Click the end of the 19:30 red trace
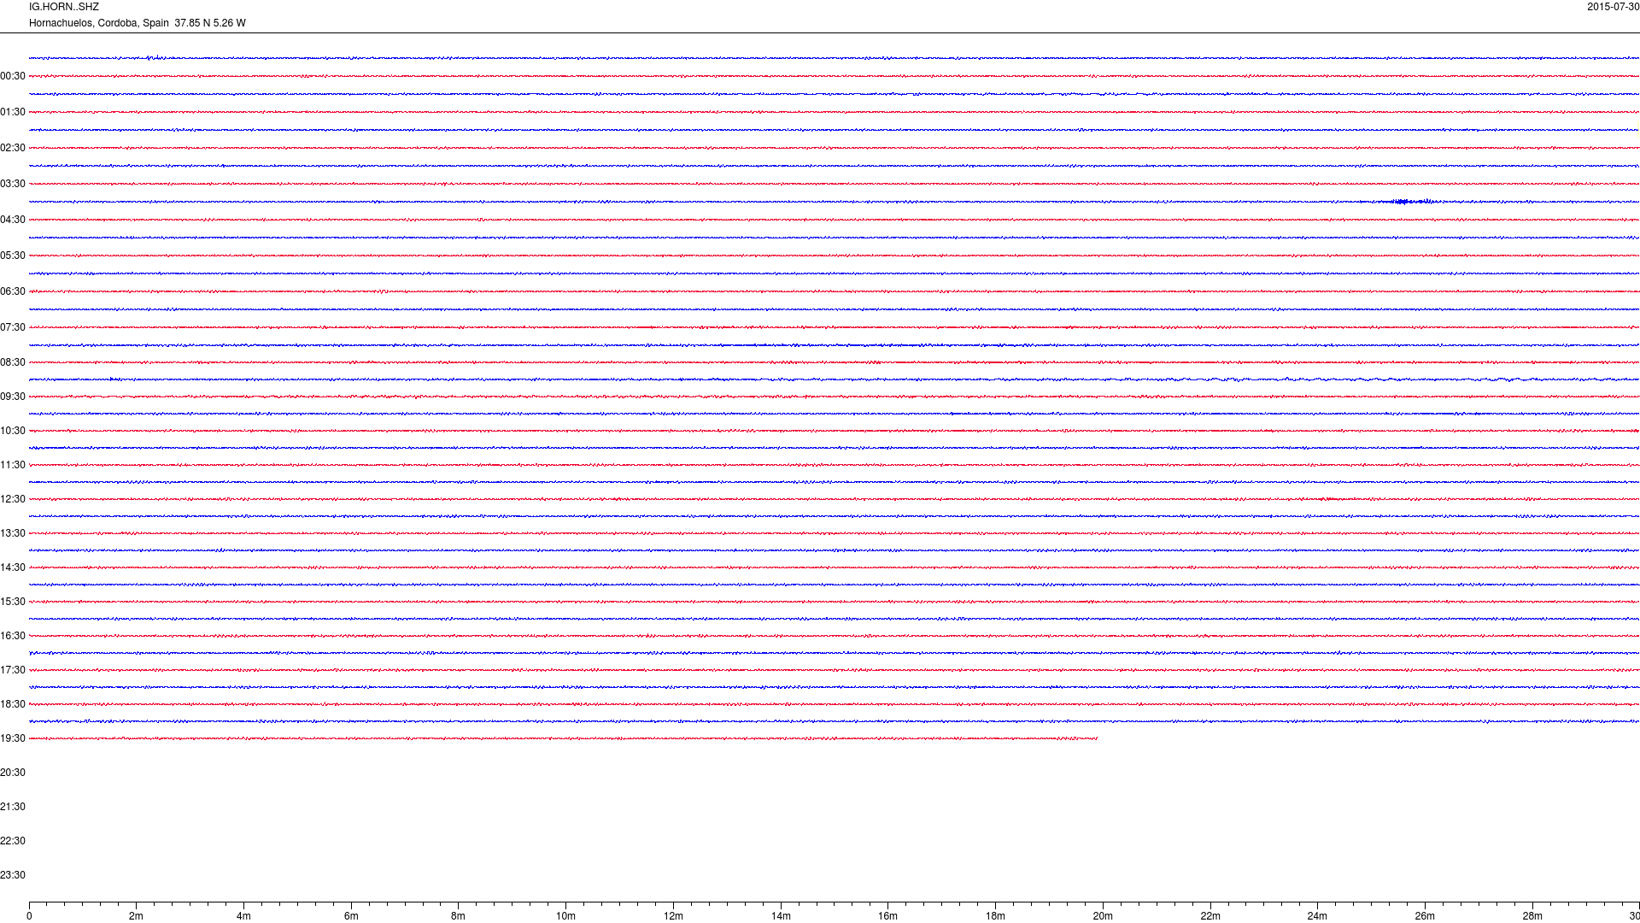 click(x=1096, y=738)
